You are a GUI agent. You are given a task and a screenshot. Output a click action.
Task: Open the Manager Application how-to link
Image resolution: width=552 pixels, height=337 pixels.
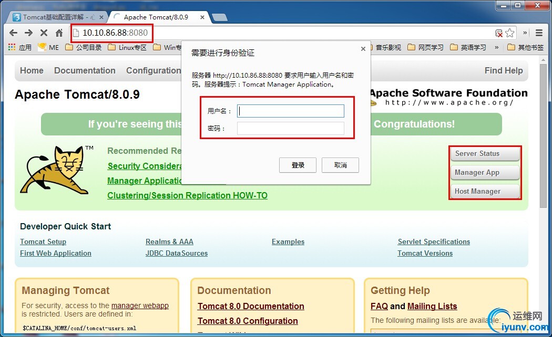pos(145,181)
